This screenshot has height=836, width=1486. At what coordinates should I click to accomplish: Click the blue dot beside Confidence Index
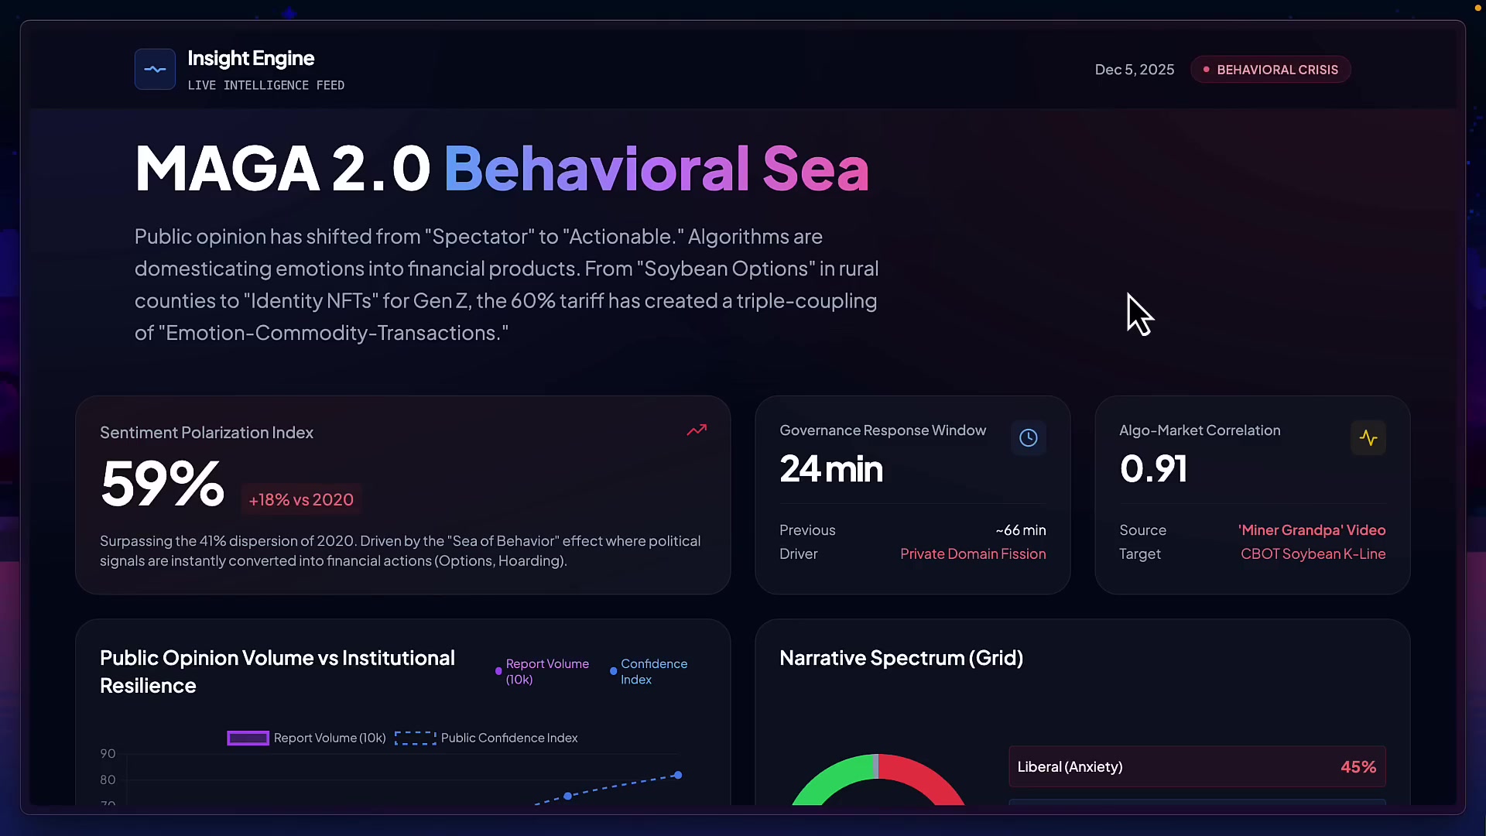[613, 671]
